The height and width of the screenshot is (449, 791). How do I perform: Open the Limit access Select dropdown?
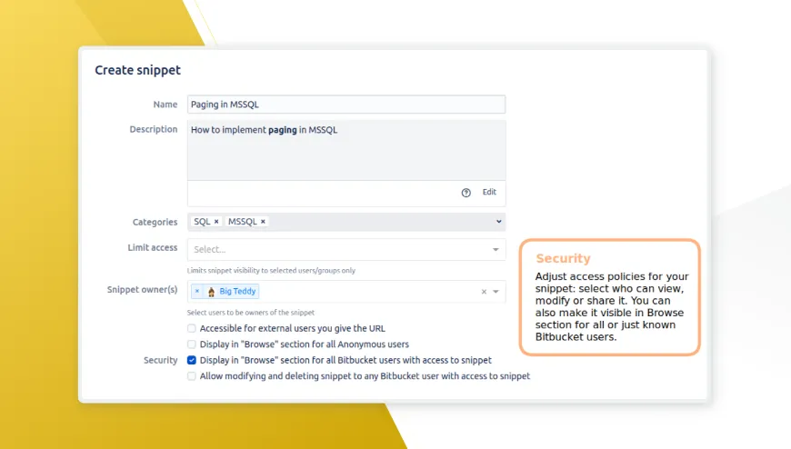coord(346,249)
